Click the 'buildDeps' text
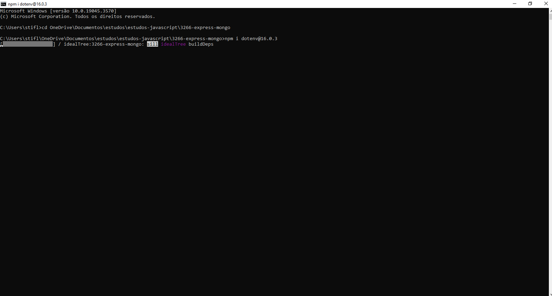The height and width of the screenshot is (296, 552). point(201,44)
